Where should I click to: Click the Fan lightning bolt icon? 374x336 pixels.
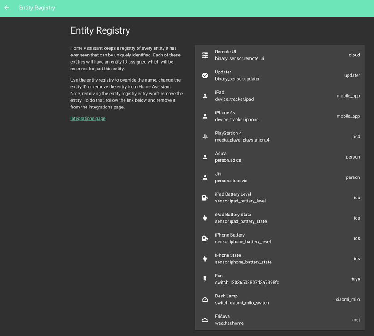point(205,279)
